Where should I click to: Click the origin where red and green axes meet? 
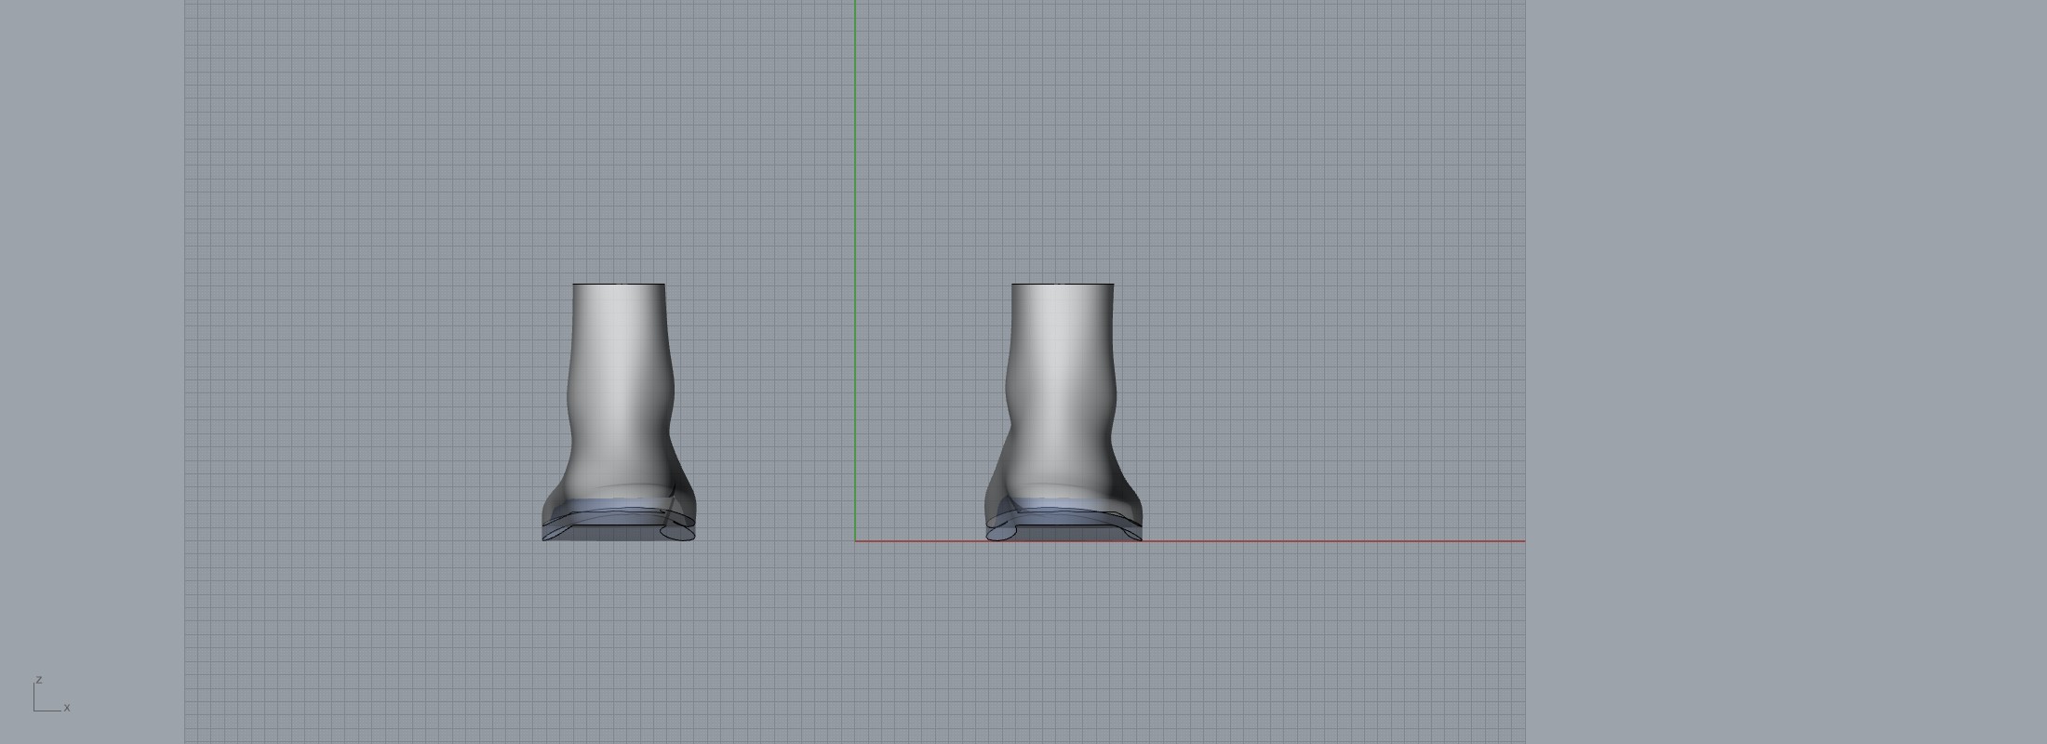(x=855, y=540)
